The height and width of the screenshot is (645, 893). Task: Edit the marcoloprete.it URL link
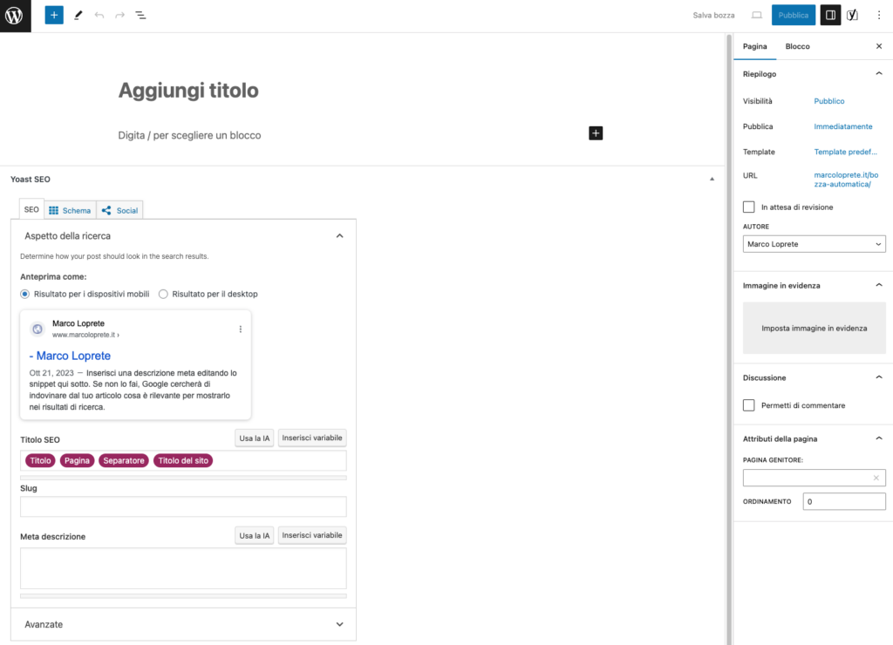[x=846, y=180]
